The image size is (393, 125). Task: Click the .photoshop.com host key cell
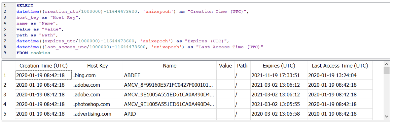click(x=97, y=104)
